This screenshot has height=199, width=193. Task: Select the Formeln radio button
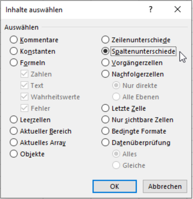[14, 62]
